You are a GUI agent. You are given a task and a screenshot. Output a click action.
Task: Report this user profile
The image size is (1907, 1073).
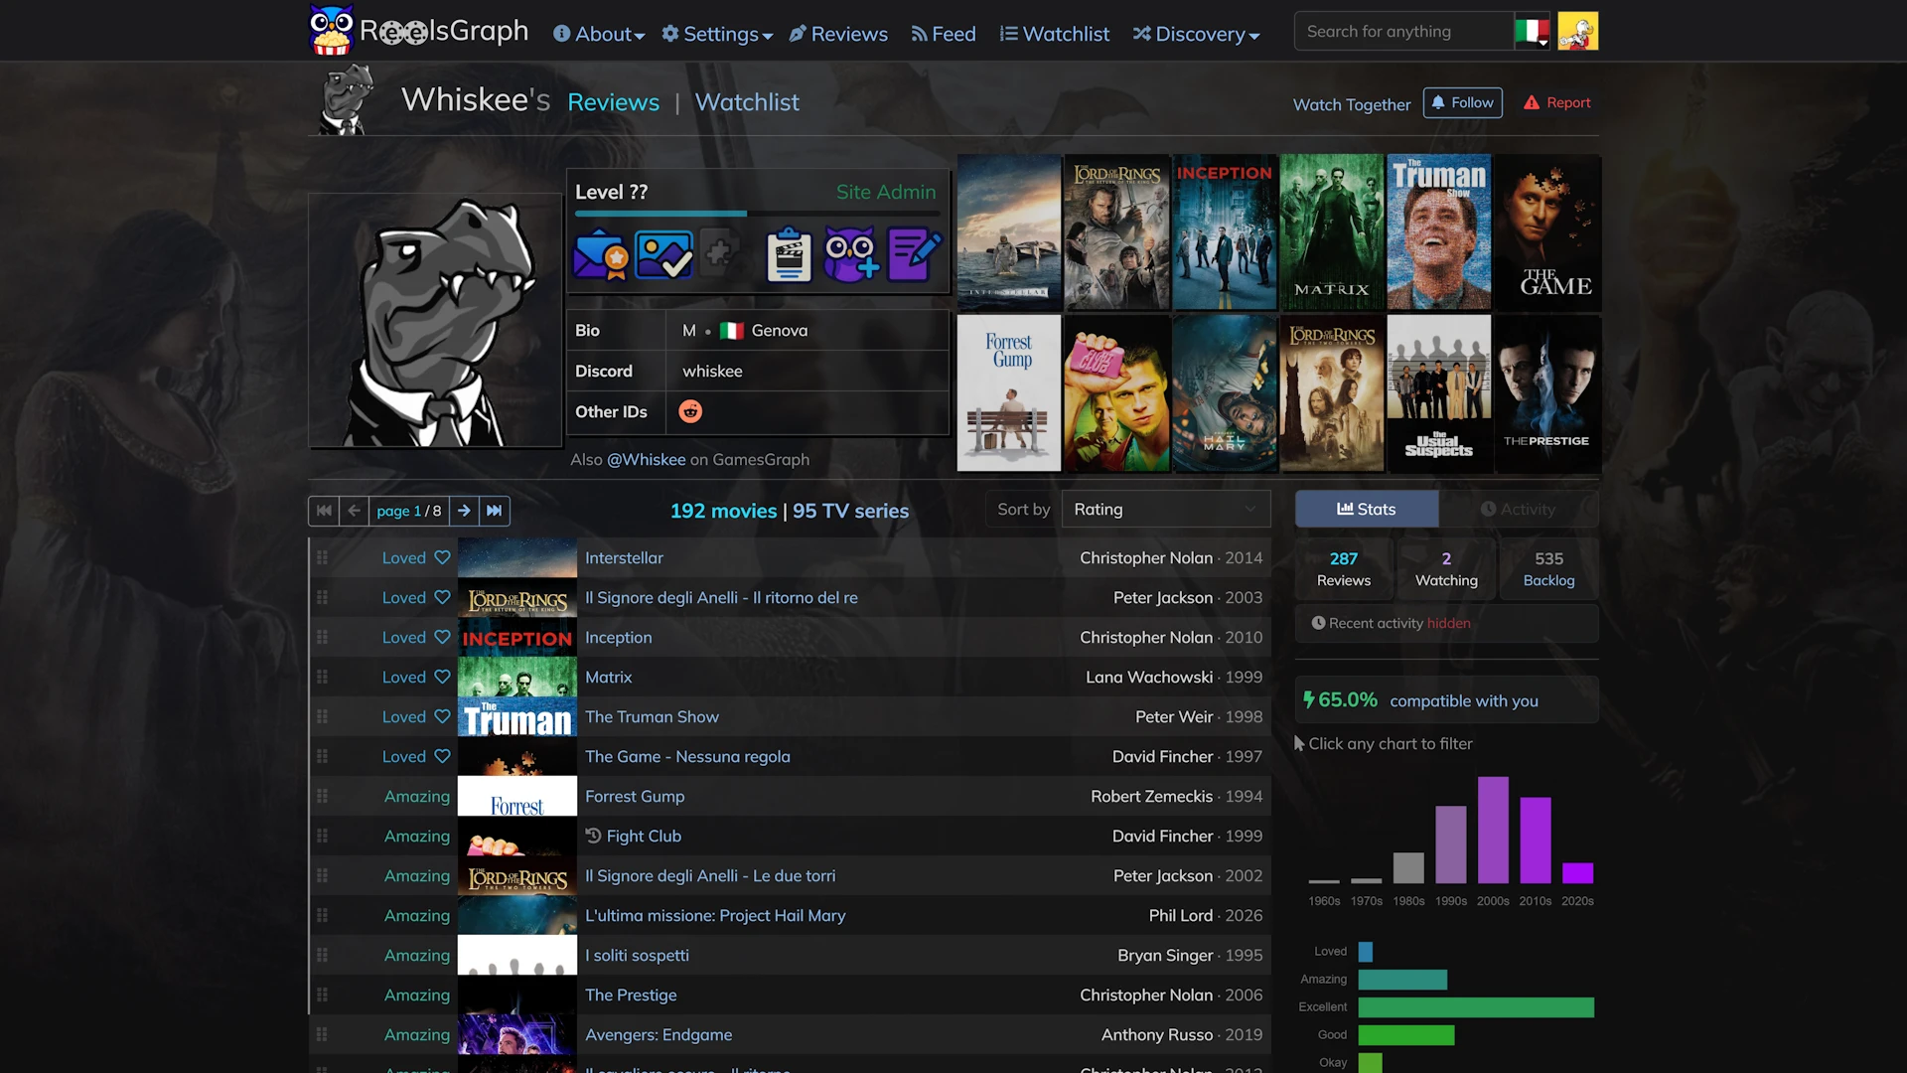(1557, 103)
